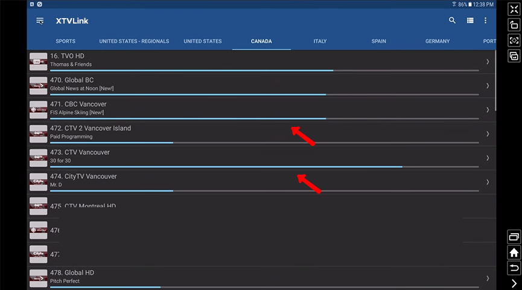522x290 pixels.
Task: Open the XTVLink navigation menu icon
Action: point(40,21)
